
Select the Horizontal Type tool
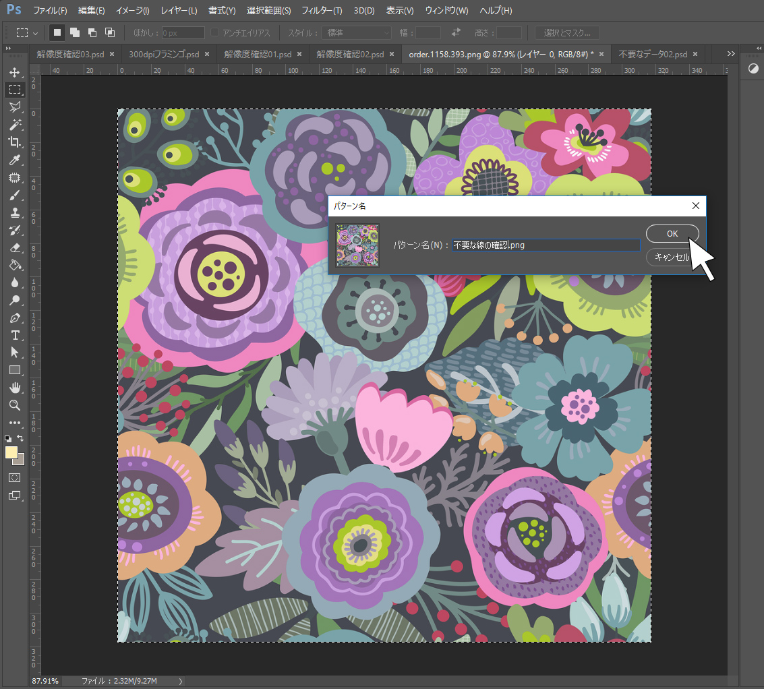(x=15, y=335)
